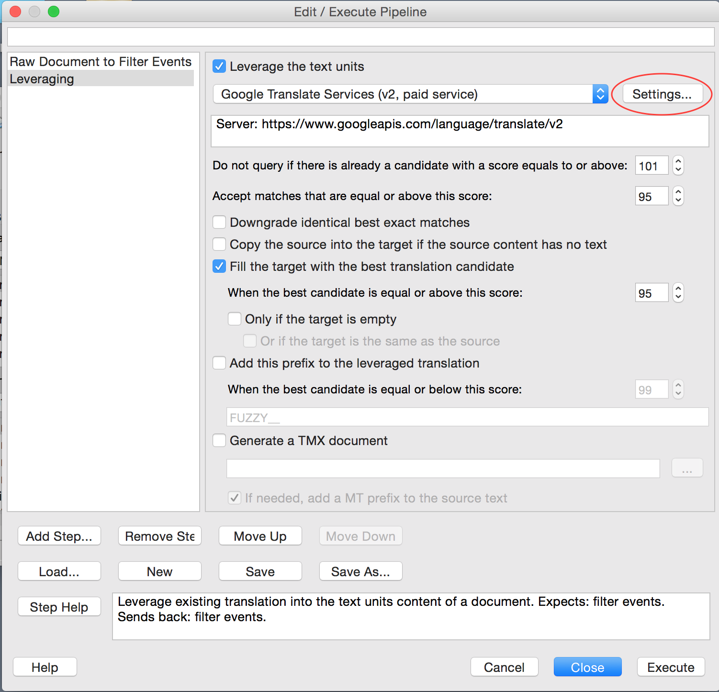Click the Add Step button
Image resolution: width=719 pixels, height=692 pixels.
pyautogui.click(x=59, y=536)
